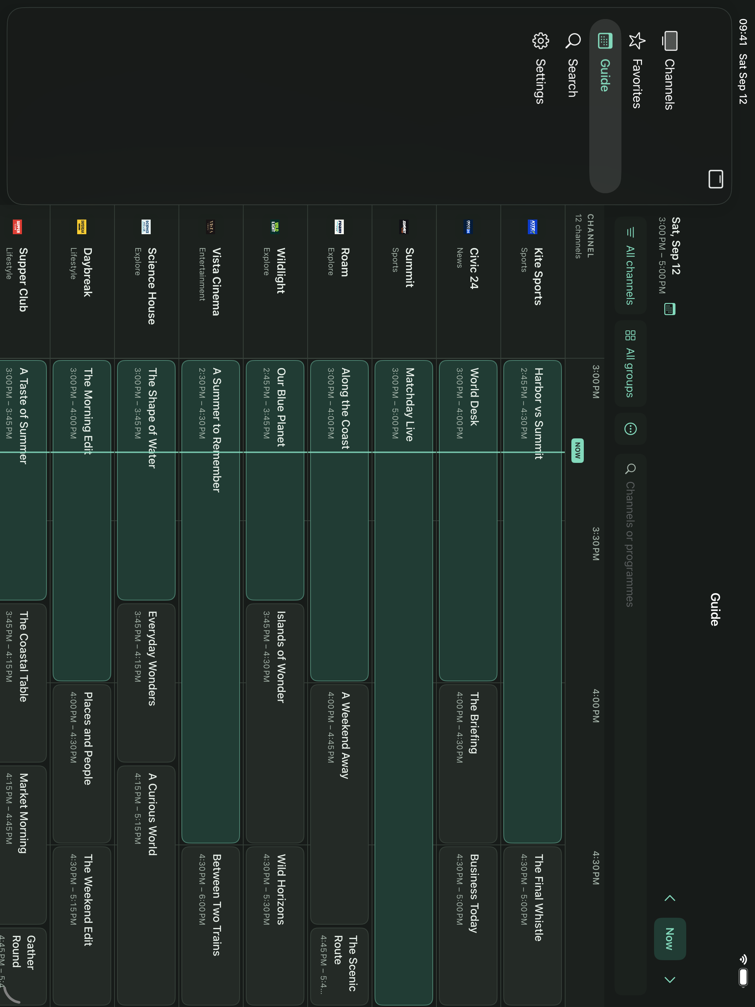Open the Matchday Live programme
755x1007 pixels.
(x=404, y=683)
